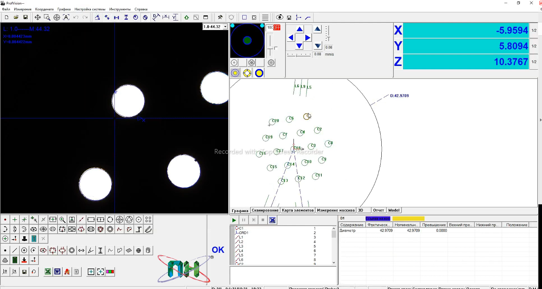Lower Z axis with dark down triangle

click(x=318, y=46)
